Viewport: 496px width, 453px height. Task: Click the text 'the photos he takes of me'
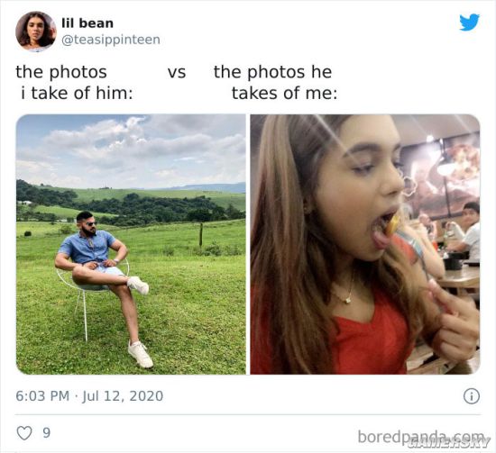(275, 83)
